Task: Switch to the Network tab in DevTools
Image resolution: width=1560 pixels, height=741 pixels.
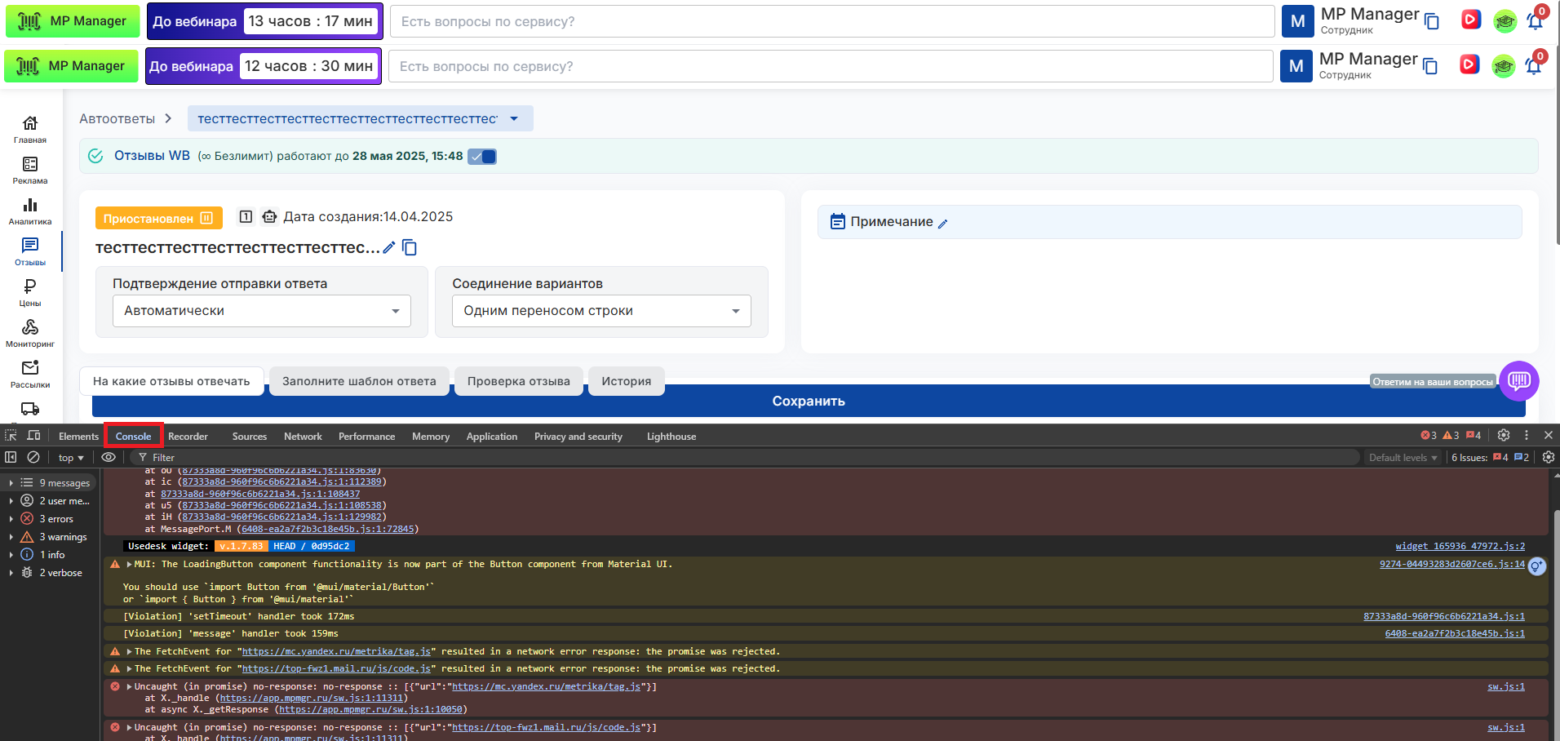Action: click(x=303, y=437)
